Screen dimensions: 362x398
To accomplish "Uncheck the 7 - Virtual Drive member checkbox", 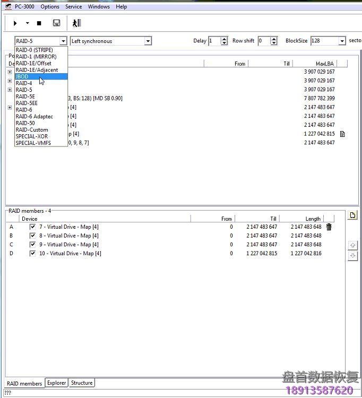I will 33,227.
